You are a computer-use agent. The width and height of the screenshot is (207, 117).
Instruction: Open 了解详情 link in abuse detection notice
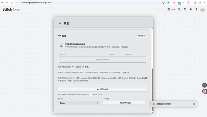(124, 47)
